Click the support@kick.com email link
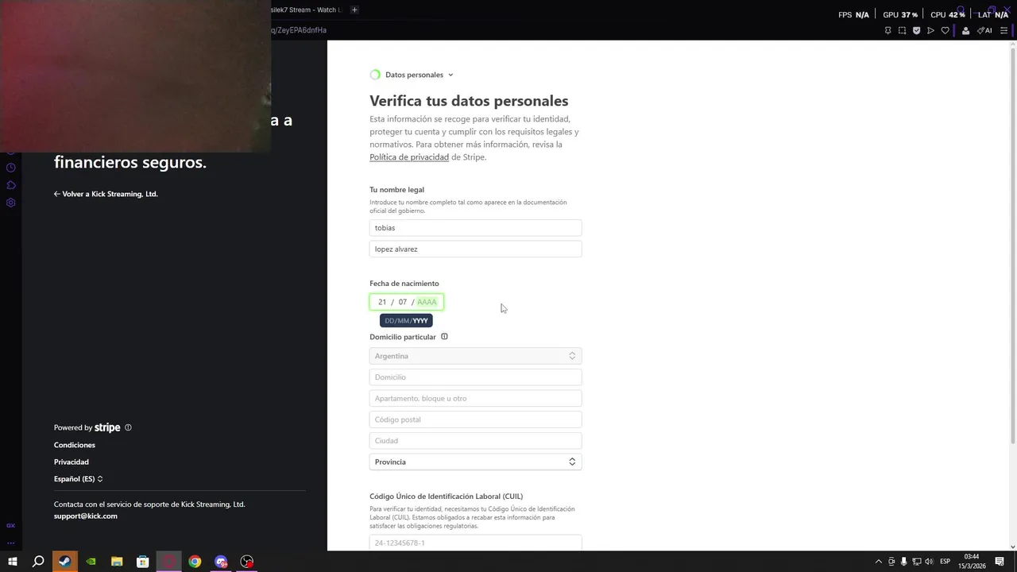 point(86,516)
